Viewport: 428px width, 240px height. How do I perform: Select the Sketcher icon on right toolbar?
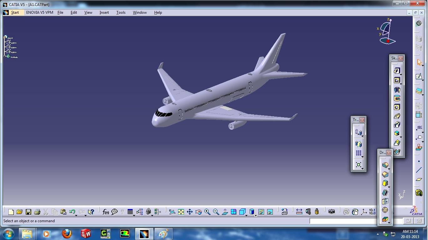419,77
